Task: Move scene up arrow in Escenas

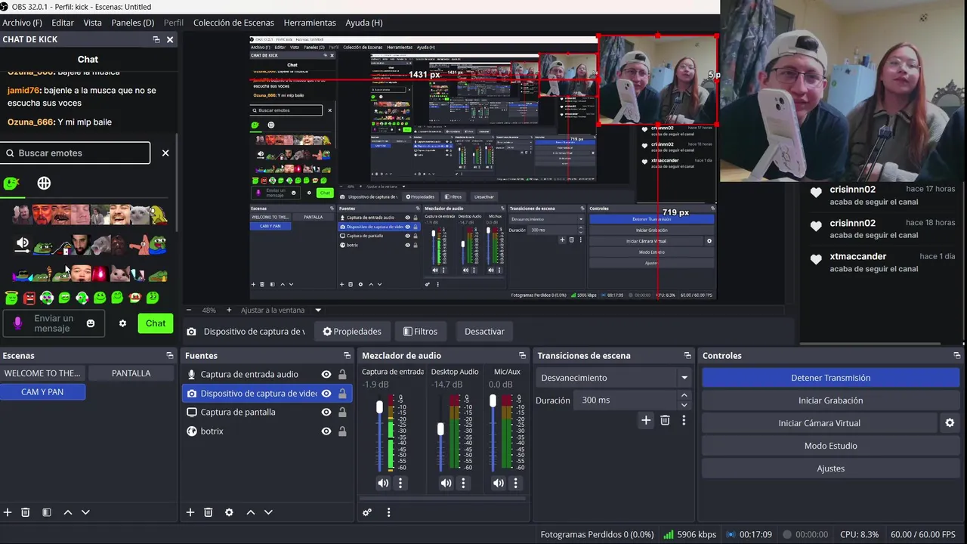Action: [68, 512]
